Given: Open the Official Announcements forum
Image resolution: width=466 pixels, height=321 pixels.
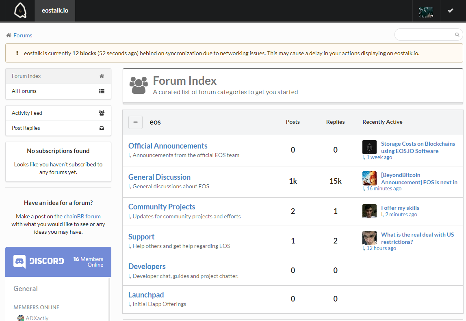Looking at the screenshot, I should 168,146.
